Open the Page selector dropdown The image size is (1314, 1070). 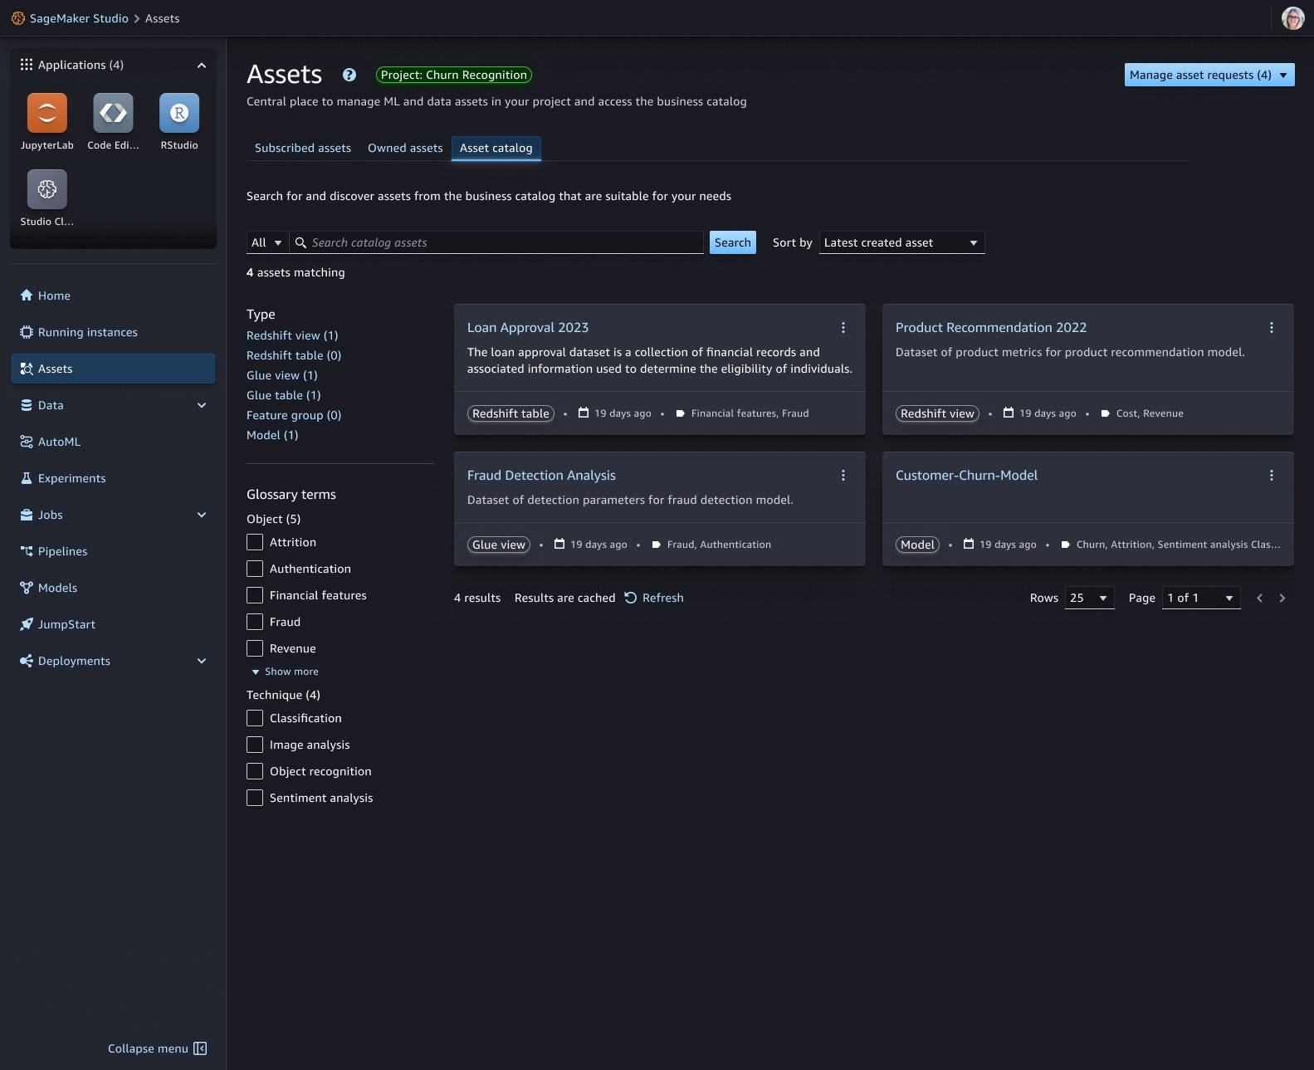pyautogui.click(x=1202, y=598)
